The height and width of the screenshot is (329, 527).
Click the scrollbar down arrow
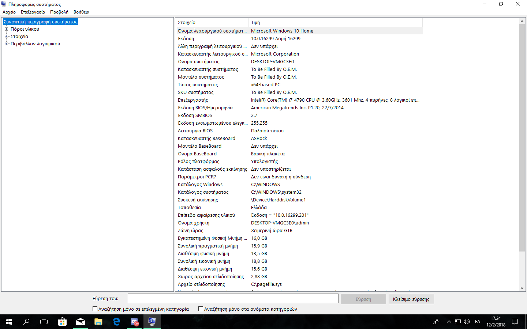click(x=522, y=288)
